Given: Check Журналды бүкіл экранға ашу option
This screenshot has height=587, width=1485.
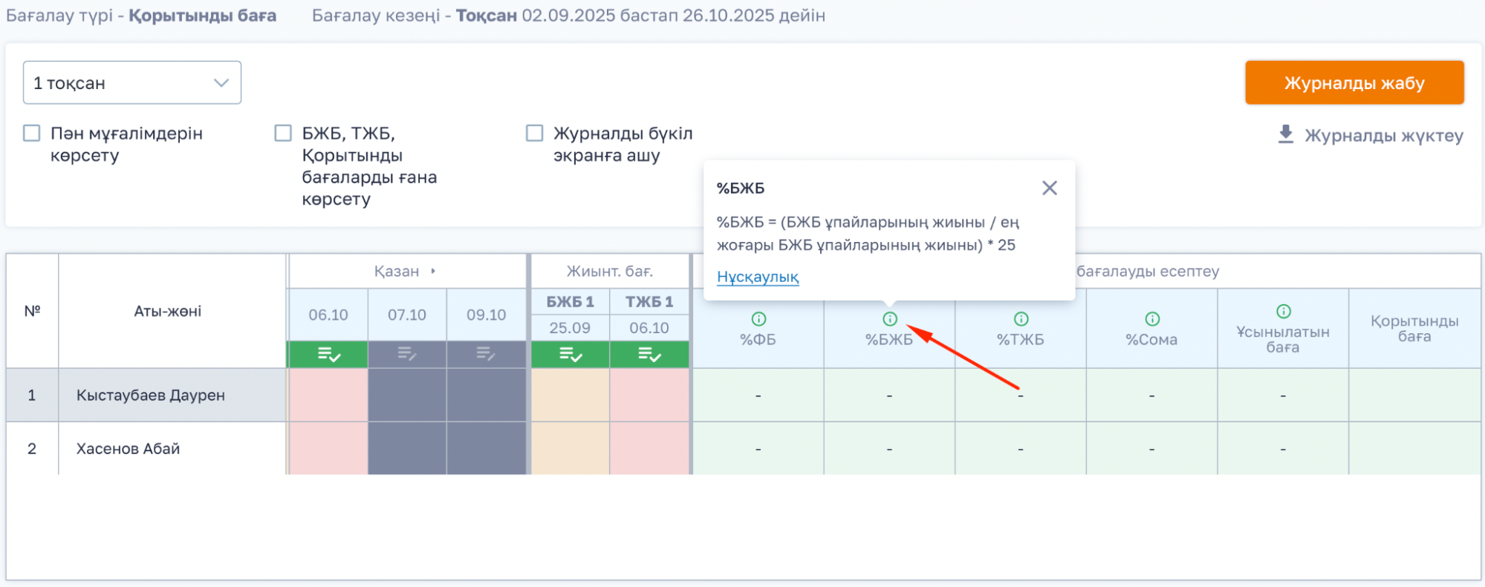Looking at the screenshot, I should coord(535,134).
